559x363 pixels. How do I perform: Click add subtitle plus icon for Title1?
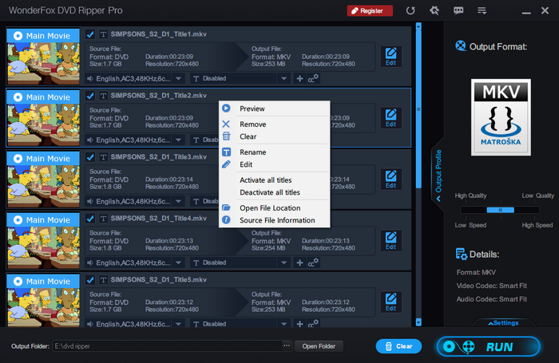tap(299, 78)
